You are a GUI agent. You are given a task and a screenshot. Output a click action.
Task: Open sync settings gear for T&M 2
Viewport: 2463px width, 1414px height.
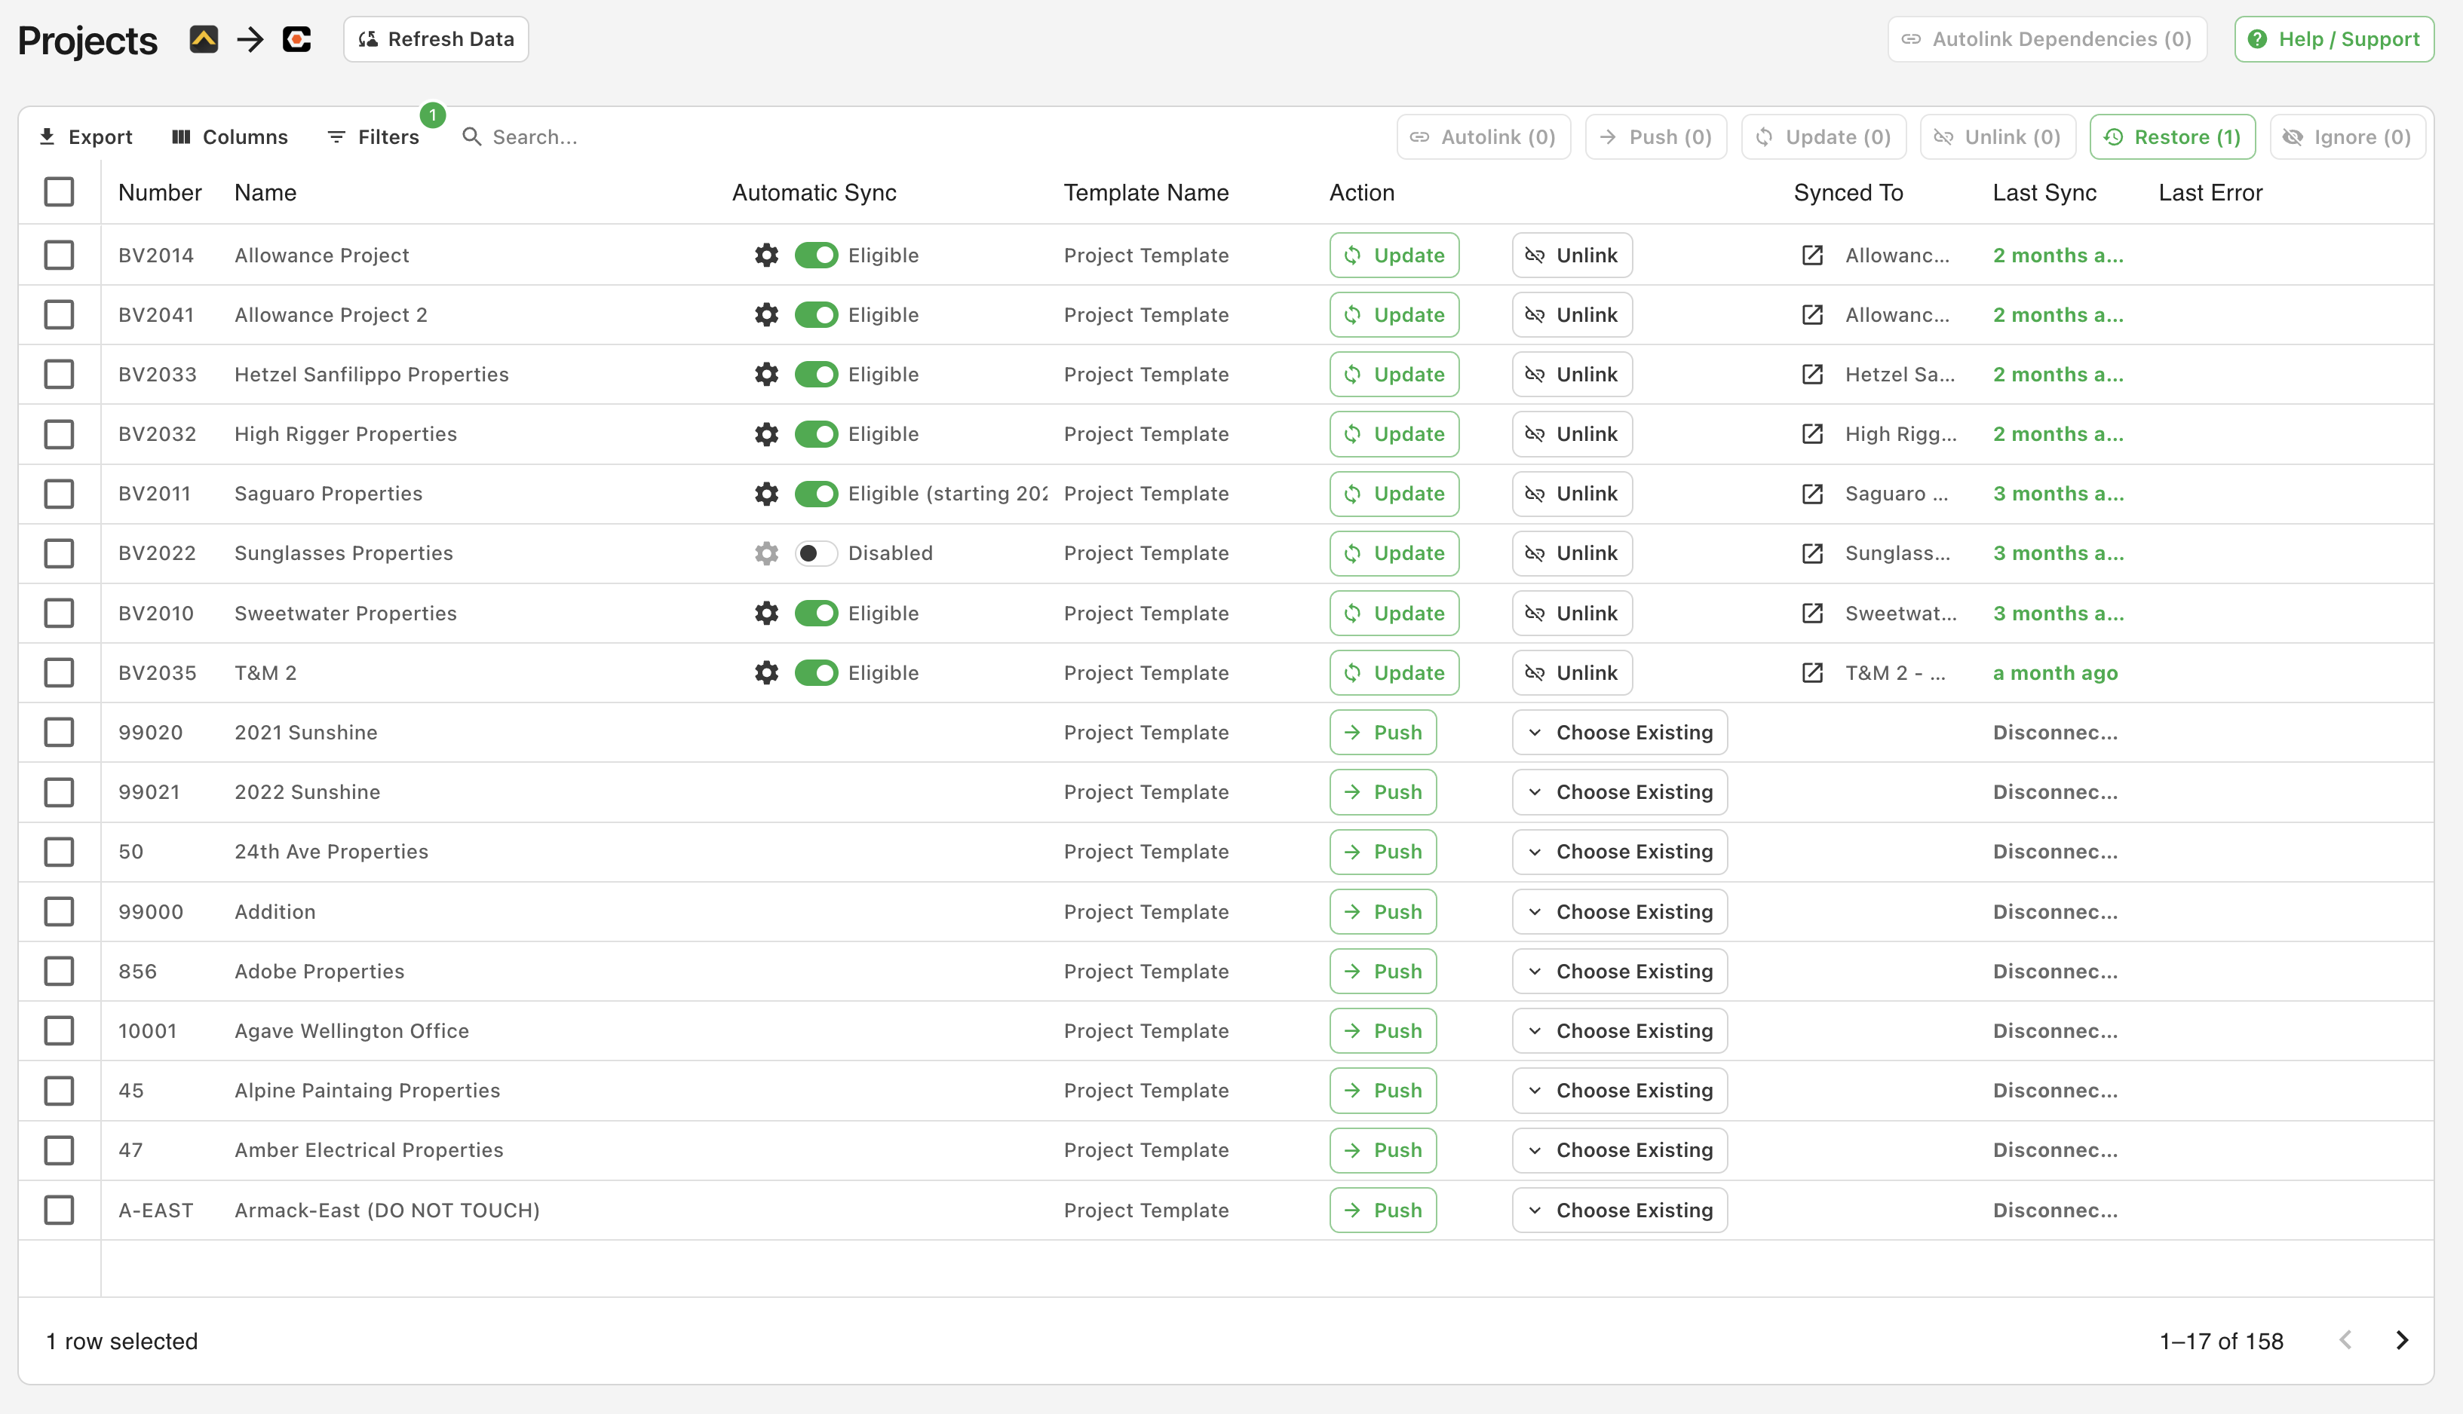(767, 673)
